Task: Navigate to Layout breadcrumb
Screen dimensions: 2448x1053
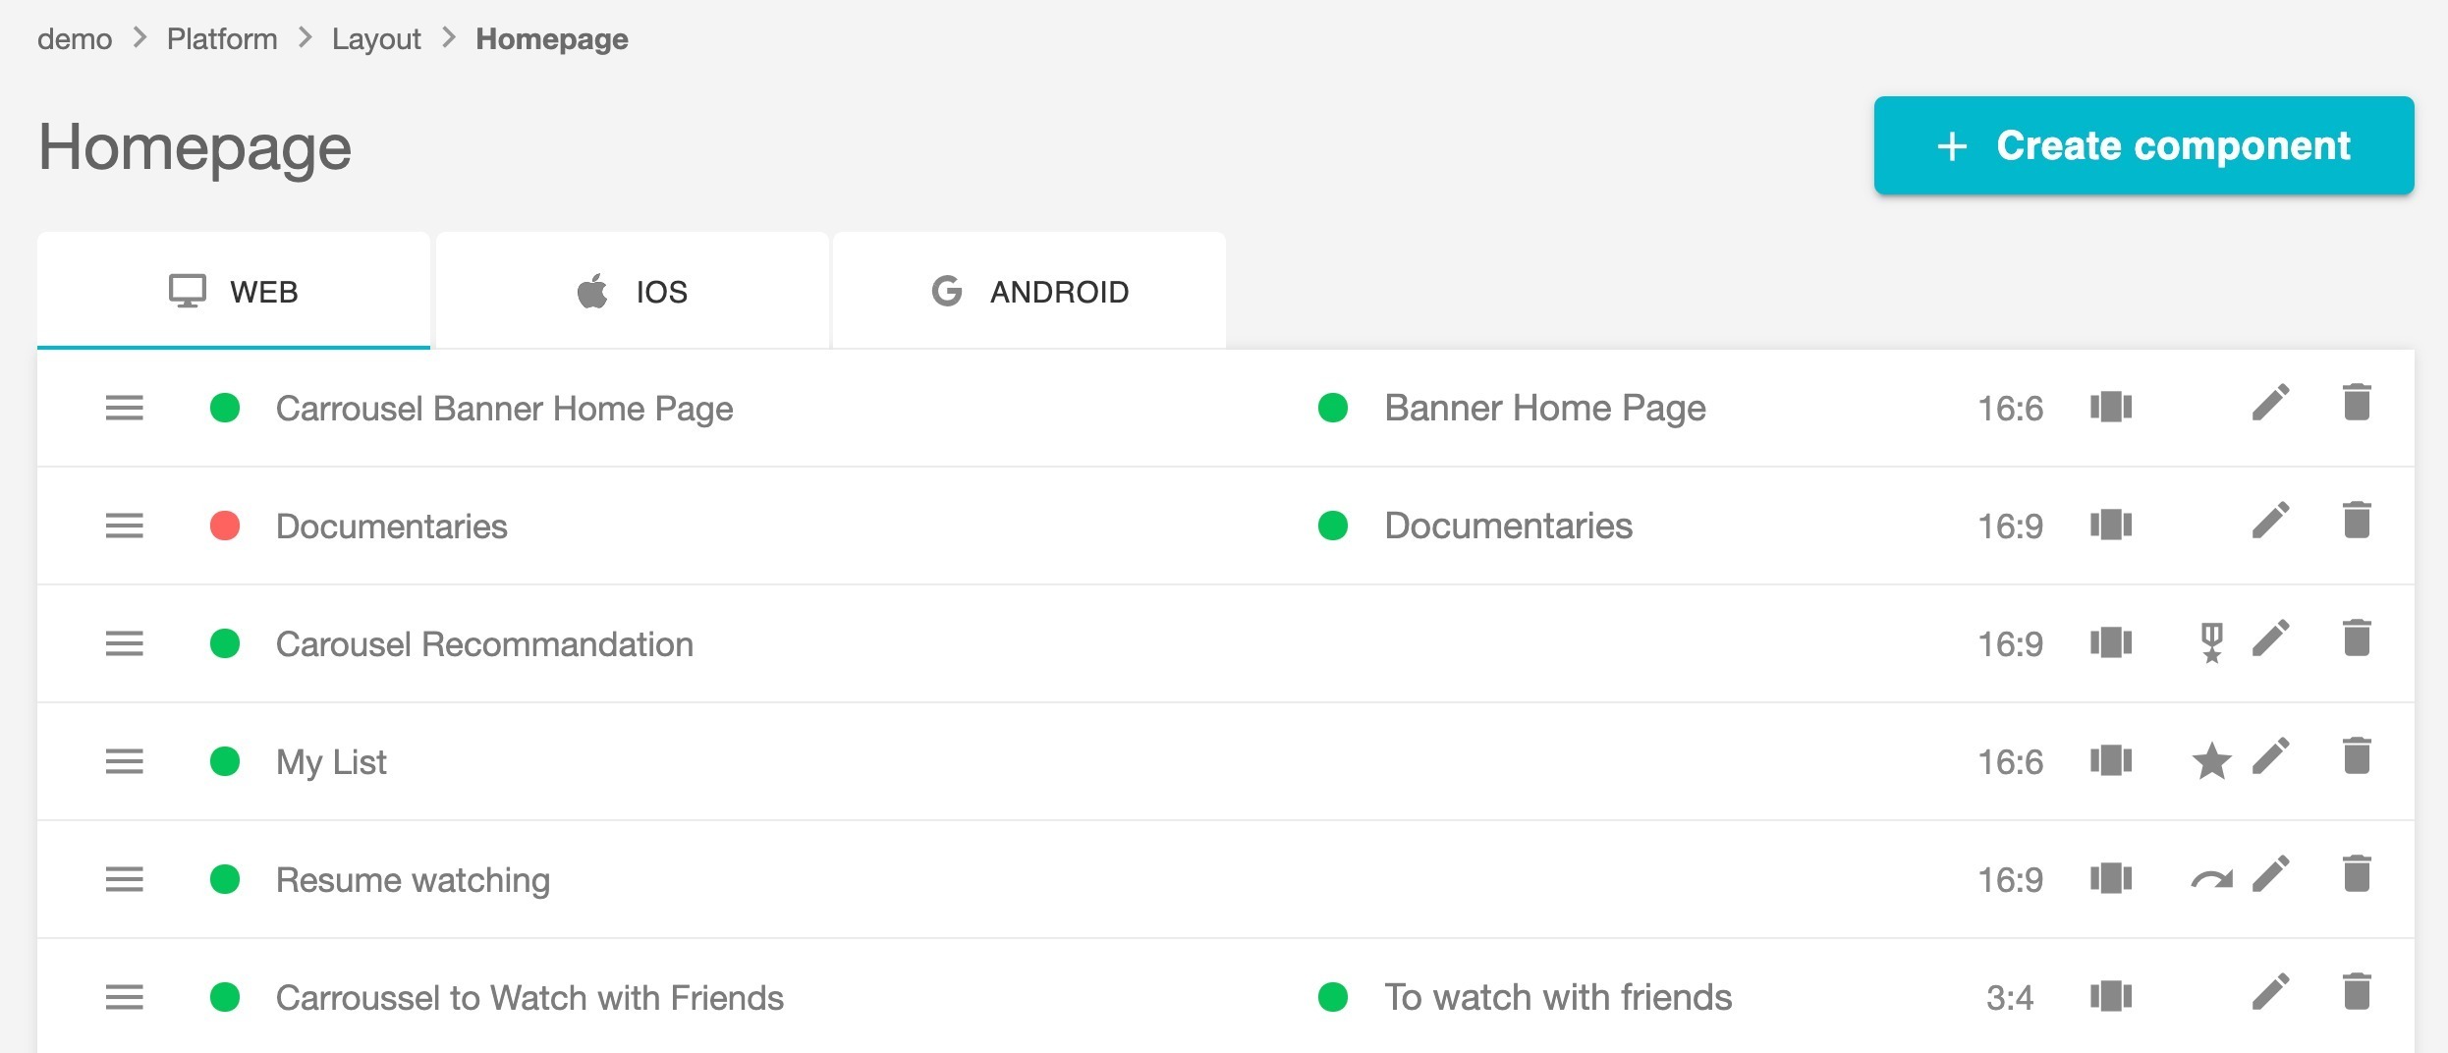Action: (x=376, y=39)
